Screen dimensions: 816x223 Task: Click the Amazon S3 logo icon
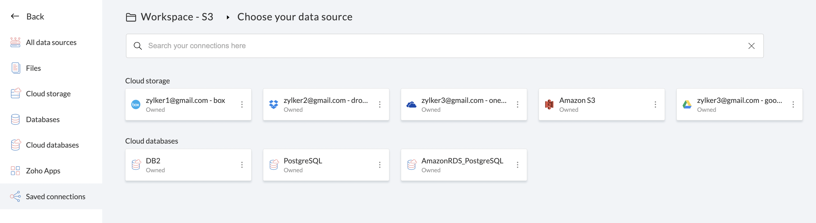[x=549, y=104]
